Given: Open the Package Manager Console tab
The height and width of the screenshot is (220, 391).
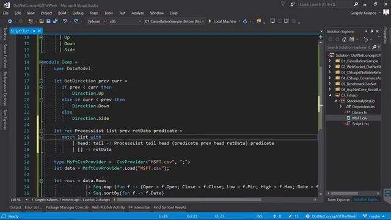Looking at the screenshot, I should 67,207.
